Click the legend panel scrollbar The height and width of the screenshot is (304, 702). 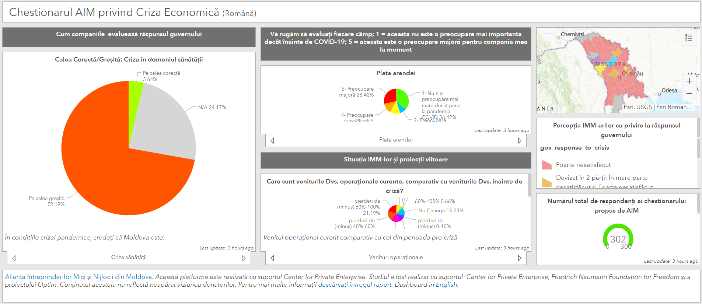[698, 147]
